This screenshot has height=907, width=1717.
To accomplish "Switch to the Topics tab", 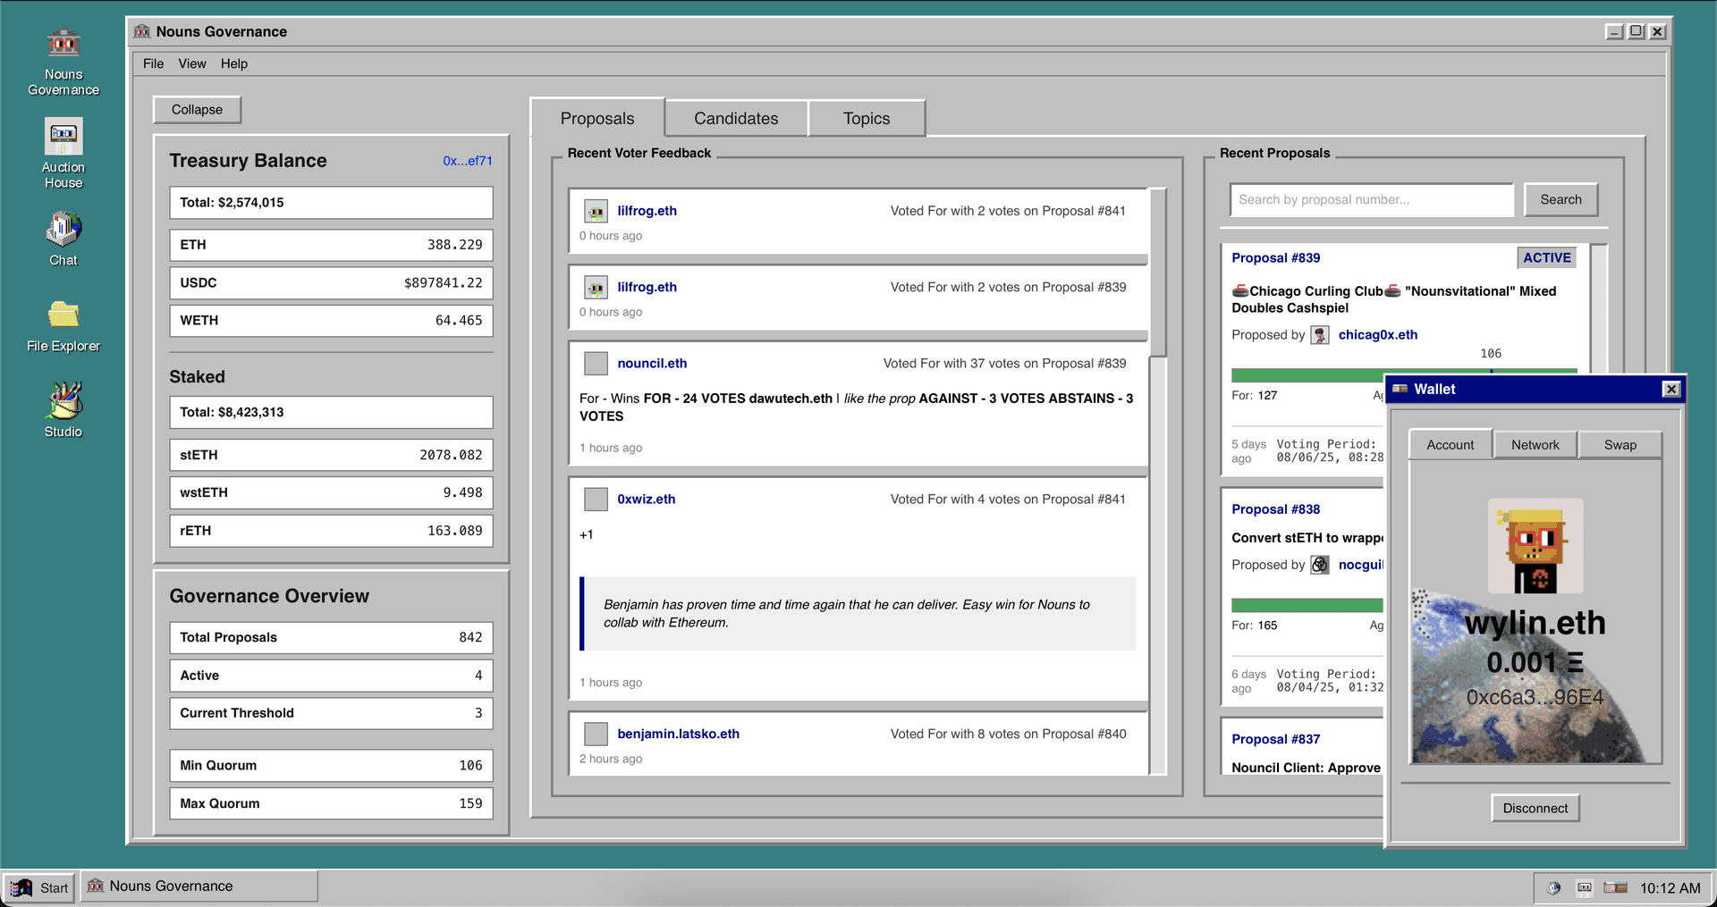I will pos(866,119).
